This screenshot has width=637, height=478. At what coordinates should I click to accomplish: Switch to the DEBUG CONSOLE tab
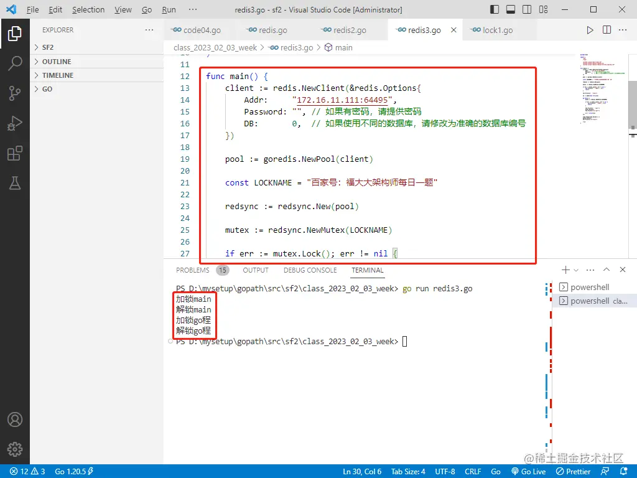[x=310, y=270]
